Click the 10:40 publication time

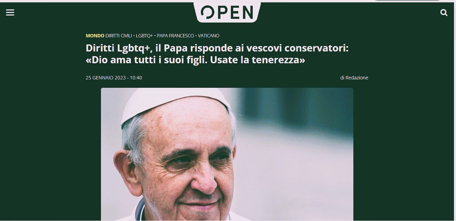click(136, 78)
